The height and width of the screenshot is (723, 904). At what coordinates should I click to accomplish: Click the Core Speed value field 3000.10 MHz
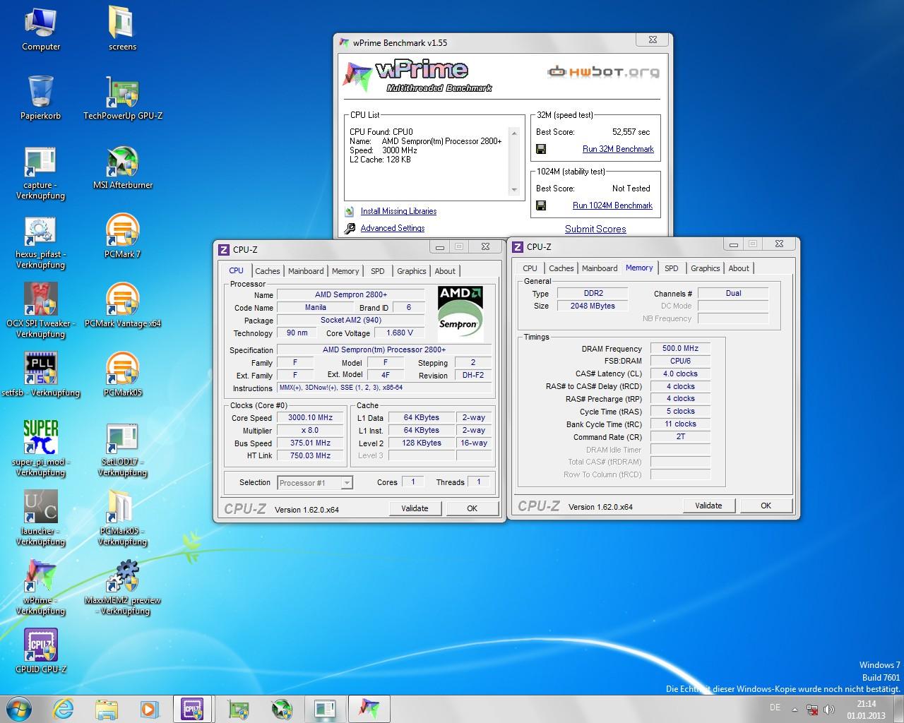click(310, 418)
